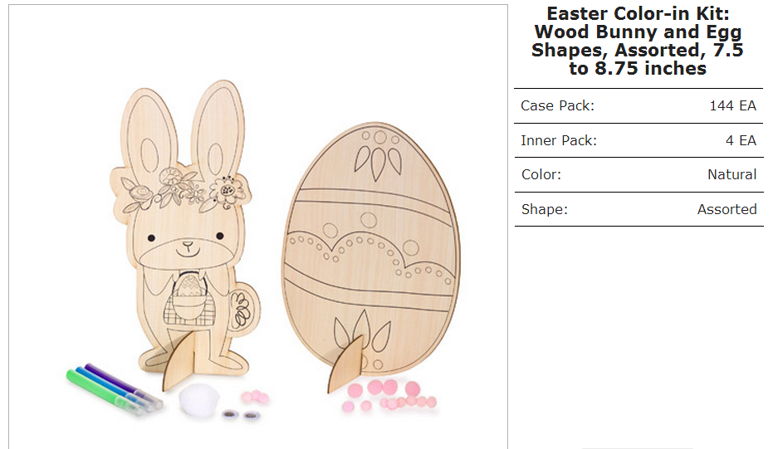The image size is (773, 449).
Task: Select the Easter Color-in Kit product title
Action: pos(638,41)
